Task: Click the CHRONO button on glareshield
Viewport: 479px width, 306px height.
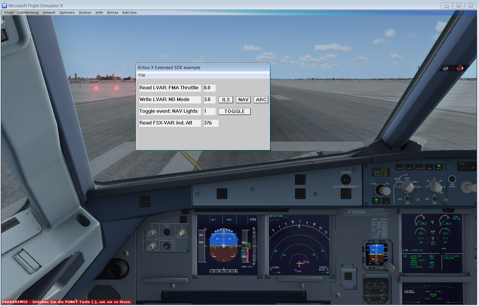Action: 346,179
